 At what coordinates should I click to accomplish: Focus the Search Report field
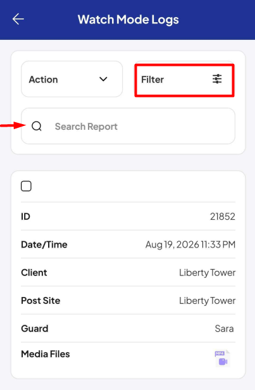[128, 126]
